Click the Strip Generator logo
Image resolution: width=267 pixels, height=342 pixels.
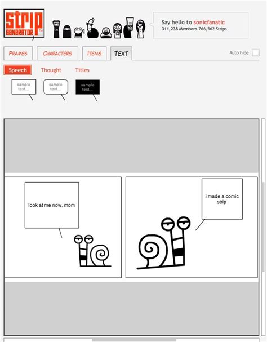point(24,23)
